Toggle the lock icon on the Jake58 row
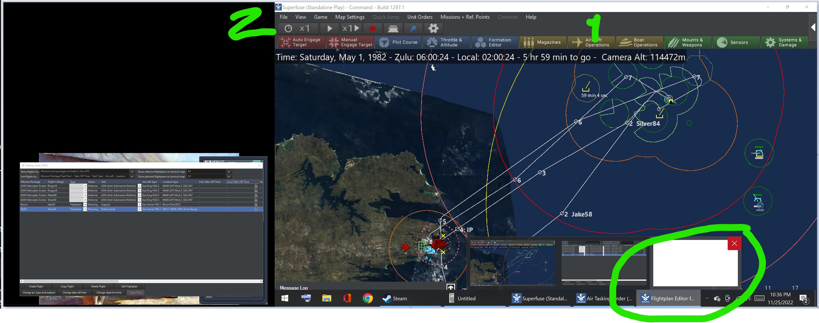This screenshot has width=819, height=323. 256,205
